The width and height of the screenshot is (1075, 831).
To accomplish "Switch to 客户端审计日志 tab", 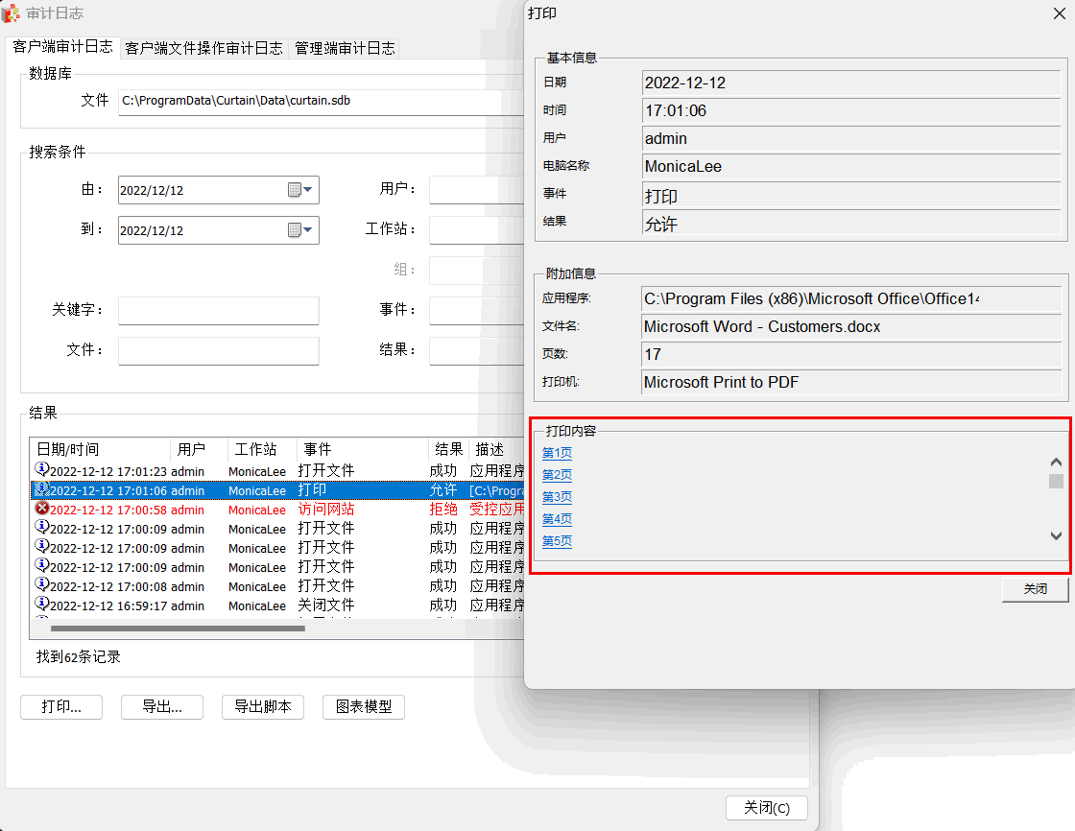I will tap(62, 47).
